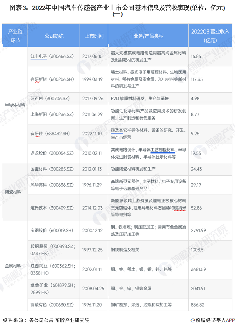
Task: Click listing date 2011.06.29
Action: [x=92, y=115]
